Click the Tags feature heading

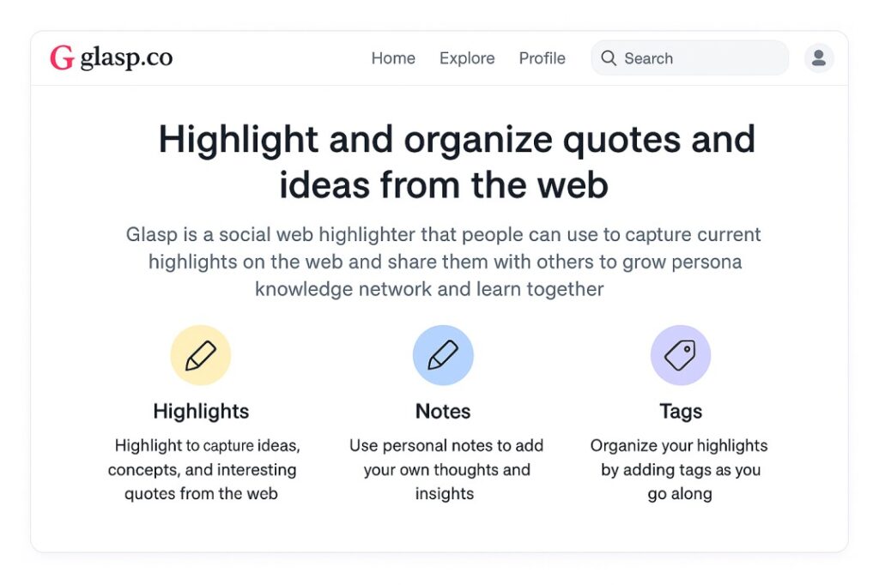click(681, 411)
